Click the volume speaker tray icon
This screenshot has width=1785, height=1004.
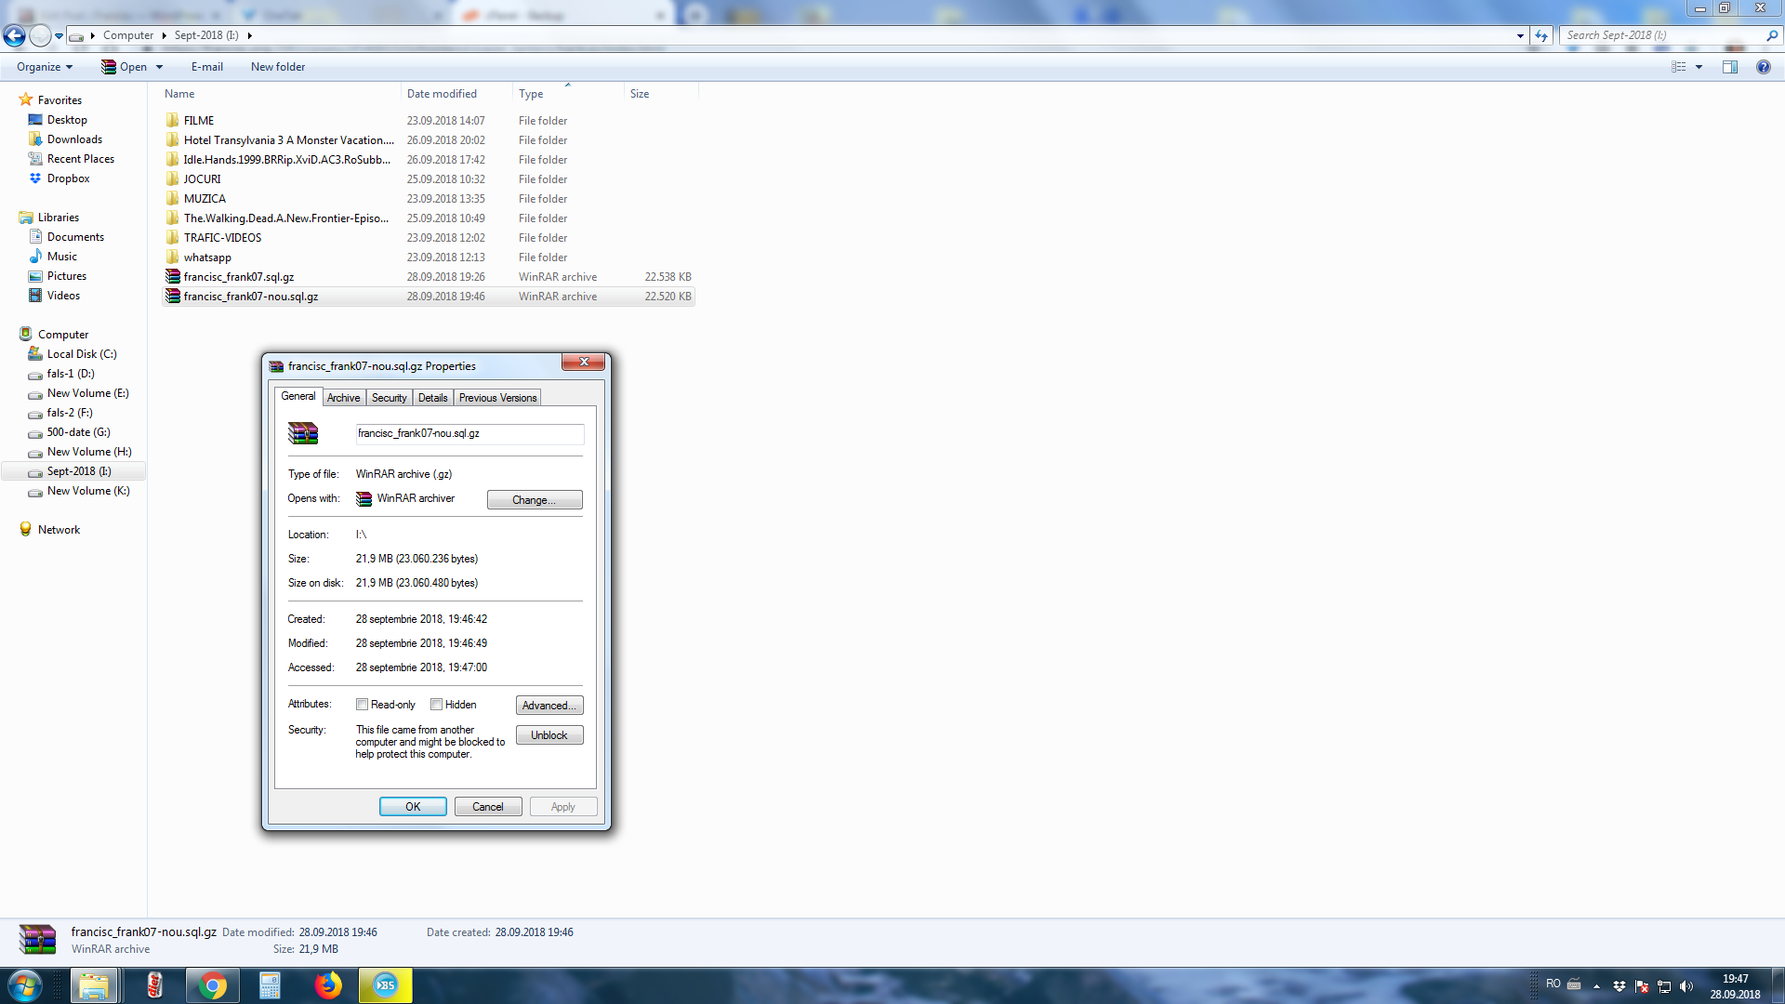click(x=1686, y=986)
